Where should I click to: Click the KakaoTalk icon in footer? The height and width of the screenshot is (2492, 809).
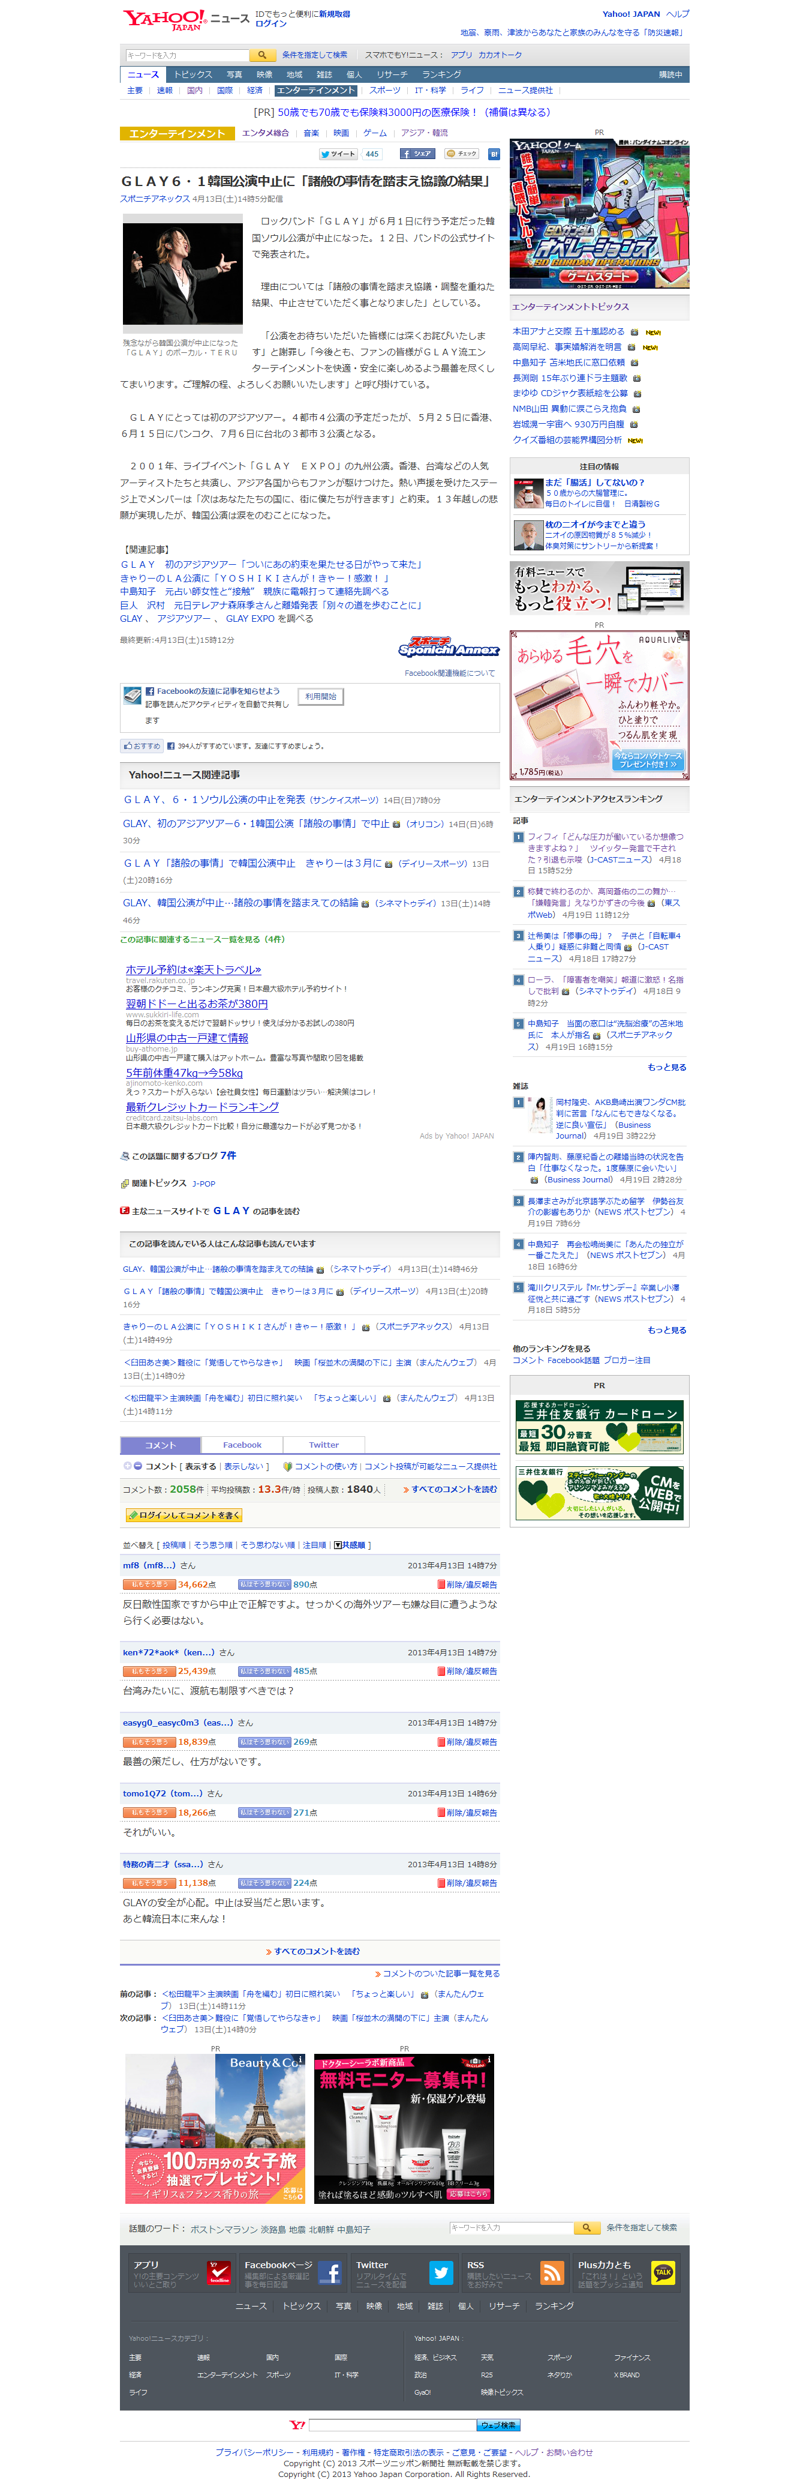(x=663, y=2272)
